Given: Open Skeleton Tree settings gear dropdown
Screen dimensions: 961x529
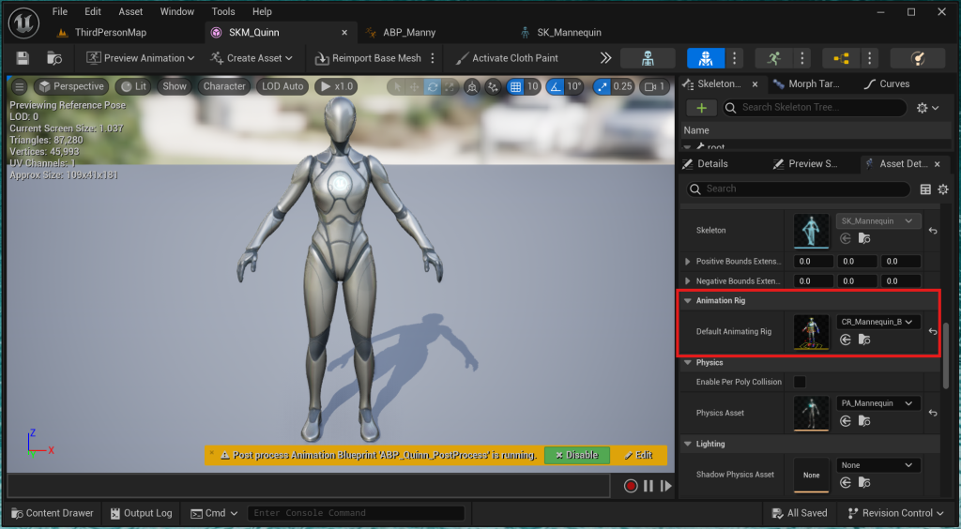Looking at the screenshot, I should point(927,108).
